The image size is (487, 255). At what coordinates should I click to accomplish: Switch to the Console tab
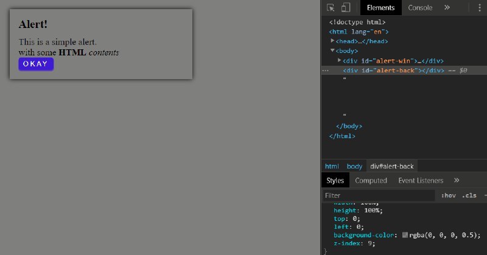420,7
